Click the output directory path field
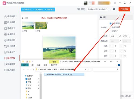134x99 pixels. 98,9
